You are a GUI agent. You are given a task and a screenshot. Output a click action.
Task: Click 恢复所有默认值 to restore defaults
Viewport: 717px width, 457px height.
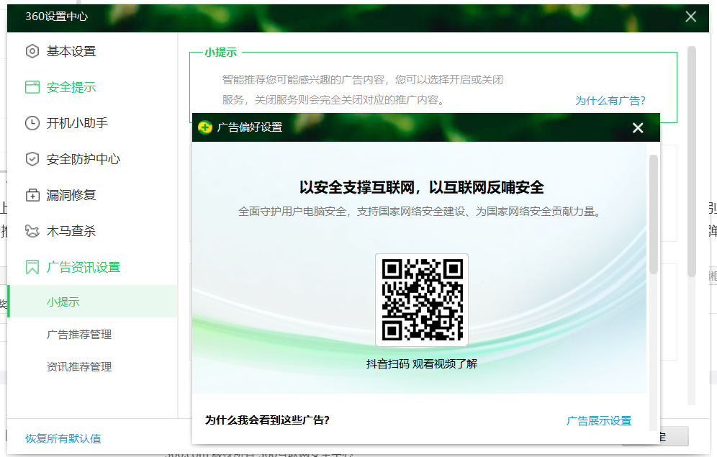point(63,438)
